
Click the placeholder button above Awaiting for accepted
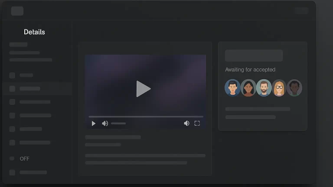(254, 55)
